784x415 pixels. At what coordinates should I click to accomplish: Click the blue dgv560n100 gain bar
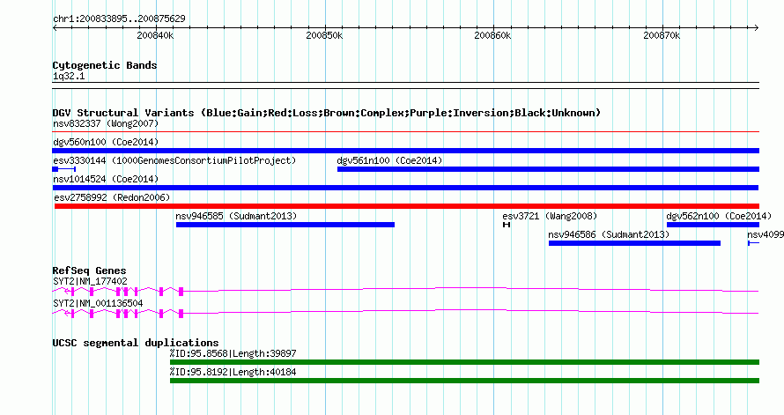tap(406, 151)
